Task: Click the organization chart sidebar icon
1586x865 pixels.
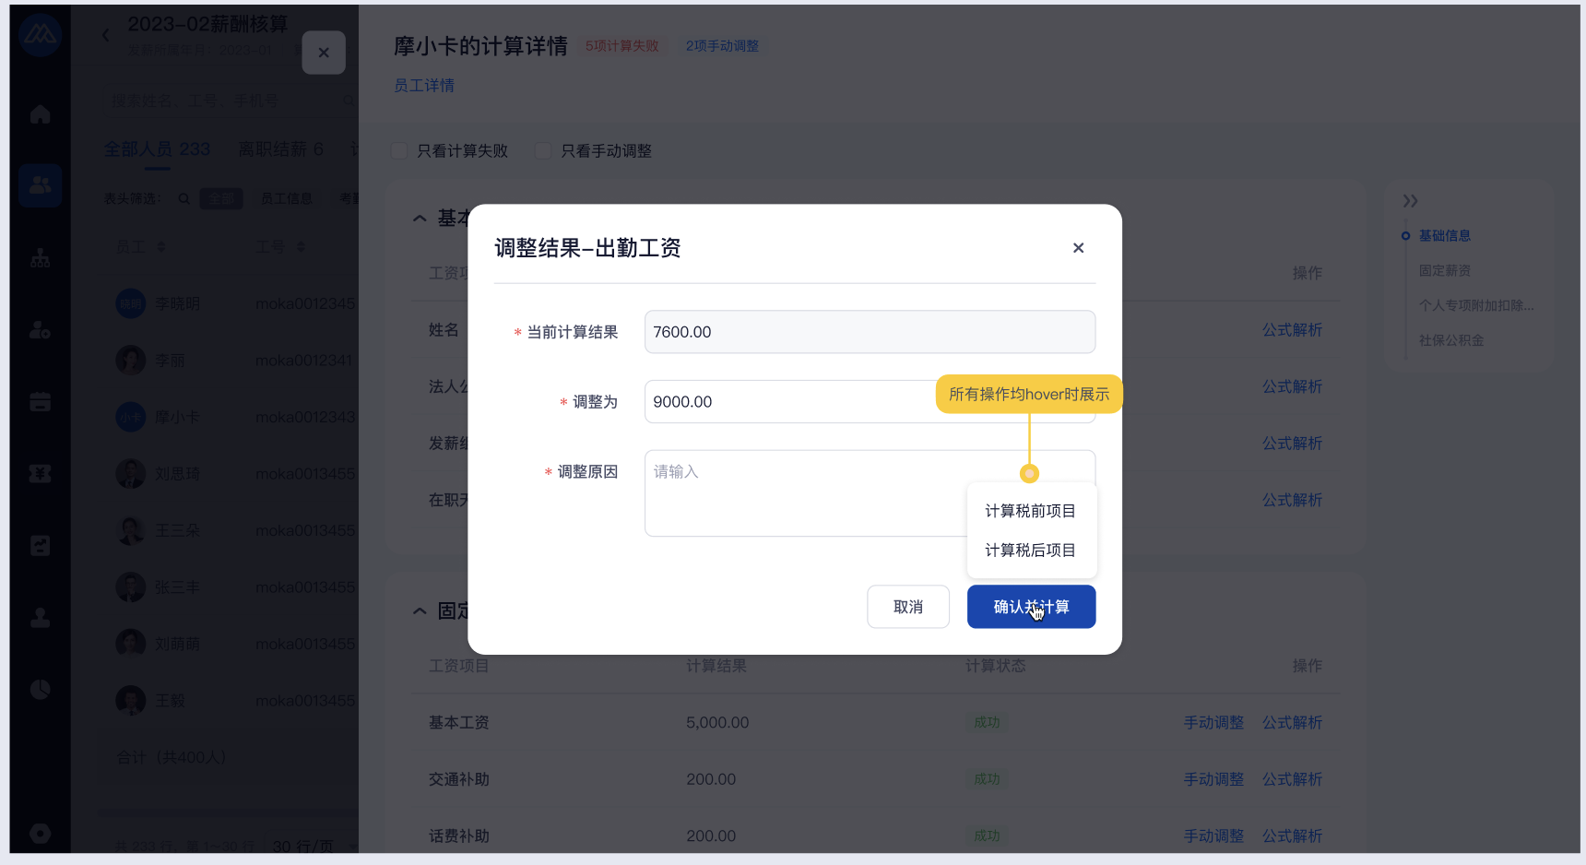Action: click(x=40, y=258)
